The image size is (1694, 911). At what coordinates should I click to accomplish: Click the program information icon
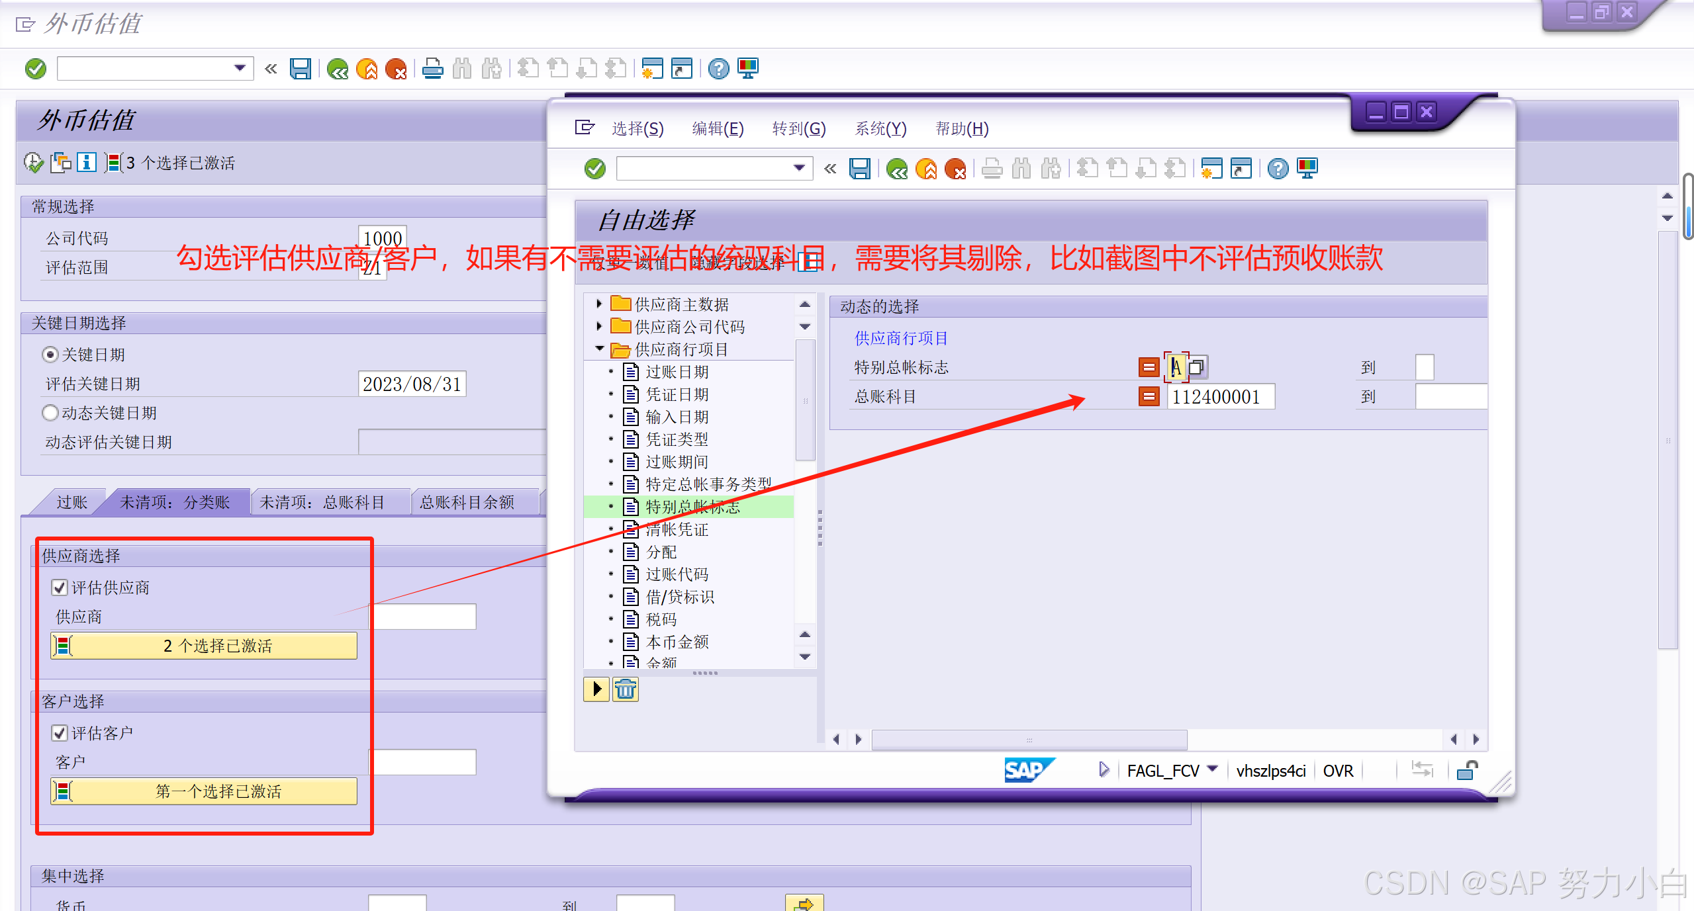tap(87, 162)
